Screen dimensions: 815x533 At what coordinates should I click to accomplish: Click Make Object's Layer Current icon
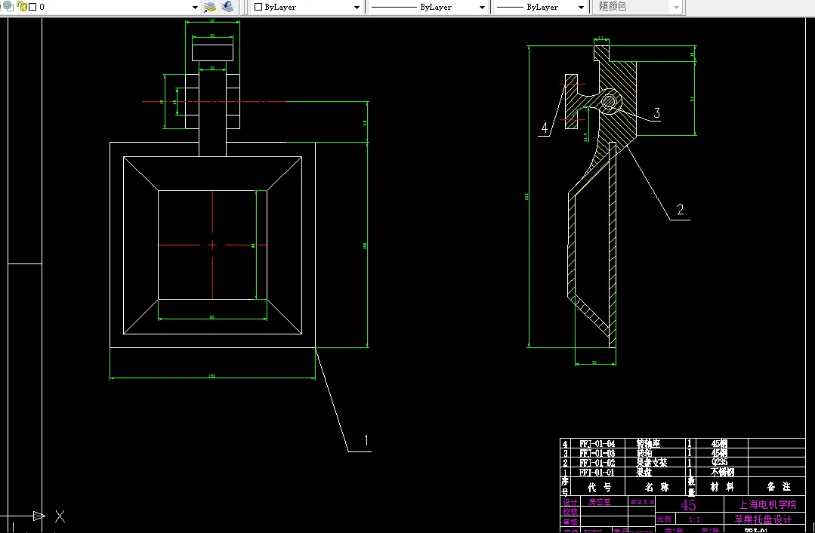tap(210, 7)
